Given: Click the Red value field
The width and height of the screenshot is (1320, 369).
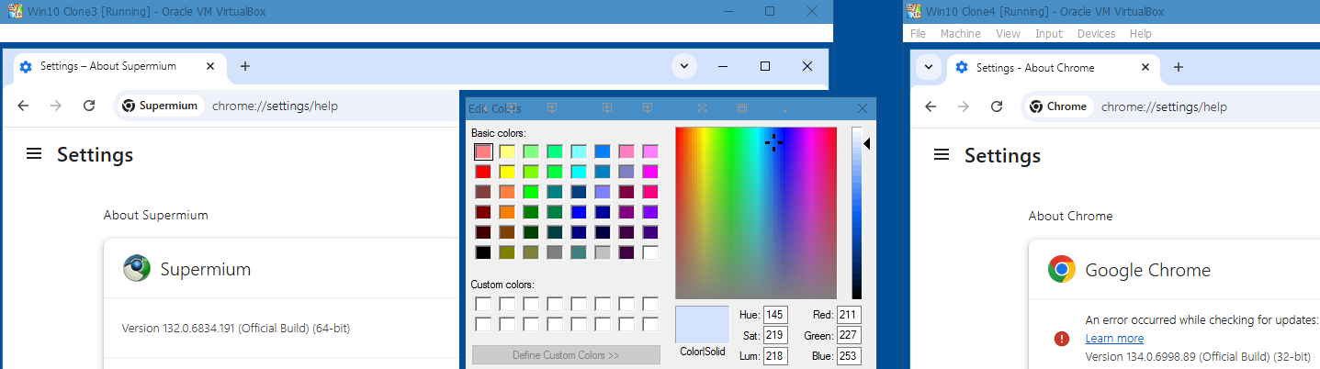Looking at the screenshot, I should pyautogui.click(x=849, y=315).
